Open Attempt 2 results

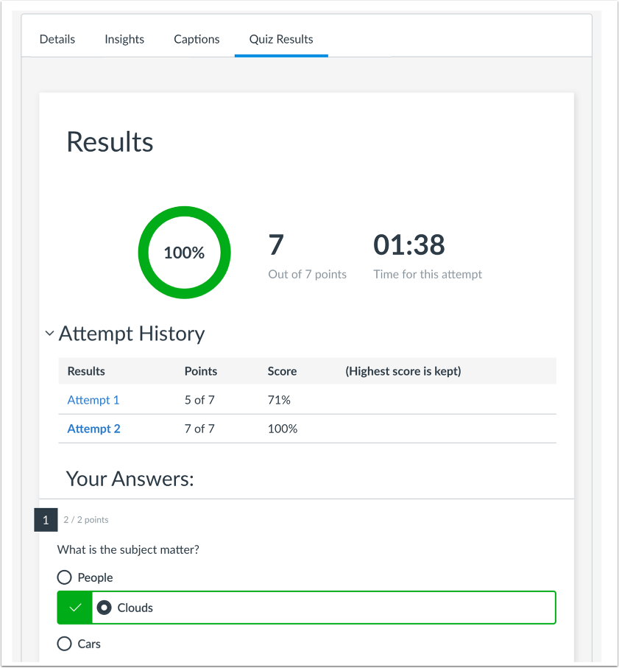[x=93, y=429]
